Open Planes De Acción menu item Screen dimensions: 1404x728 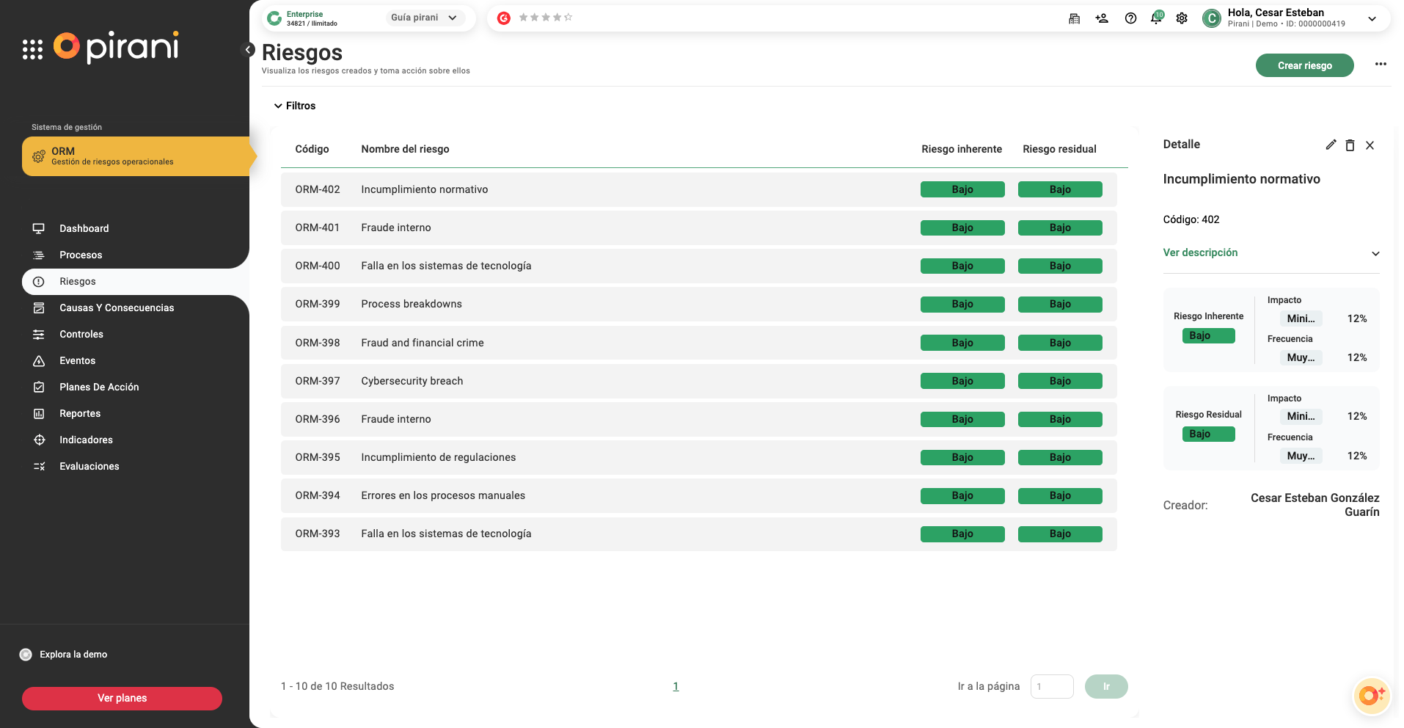[x=99, y=387]
